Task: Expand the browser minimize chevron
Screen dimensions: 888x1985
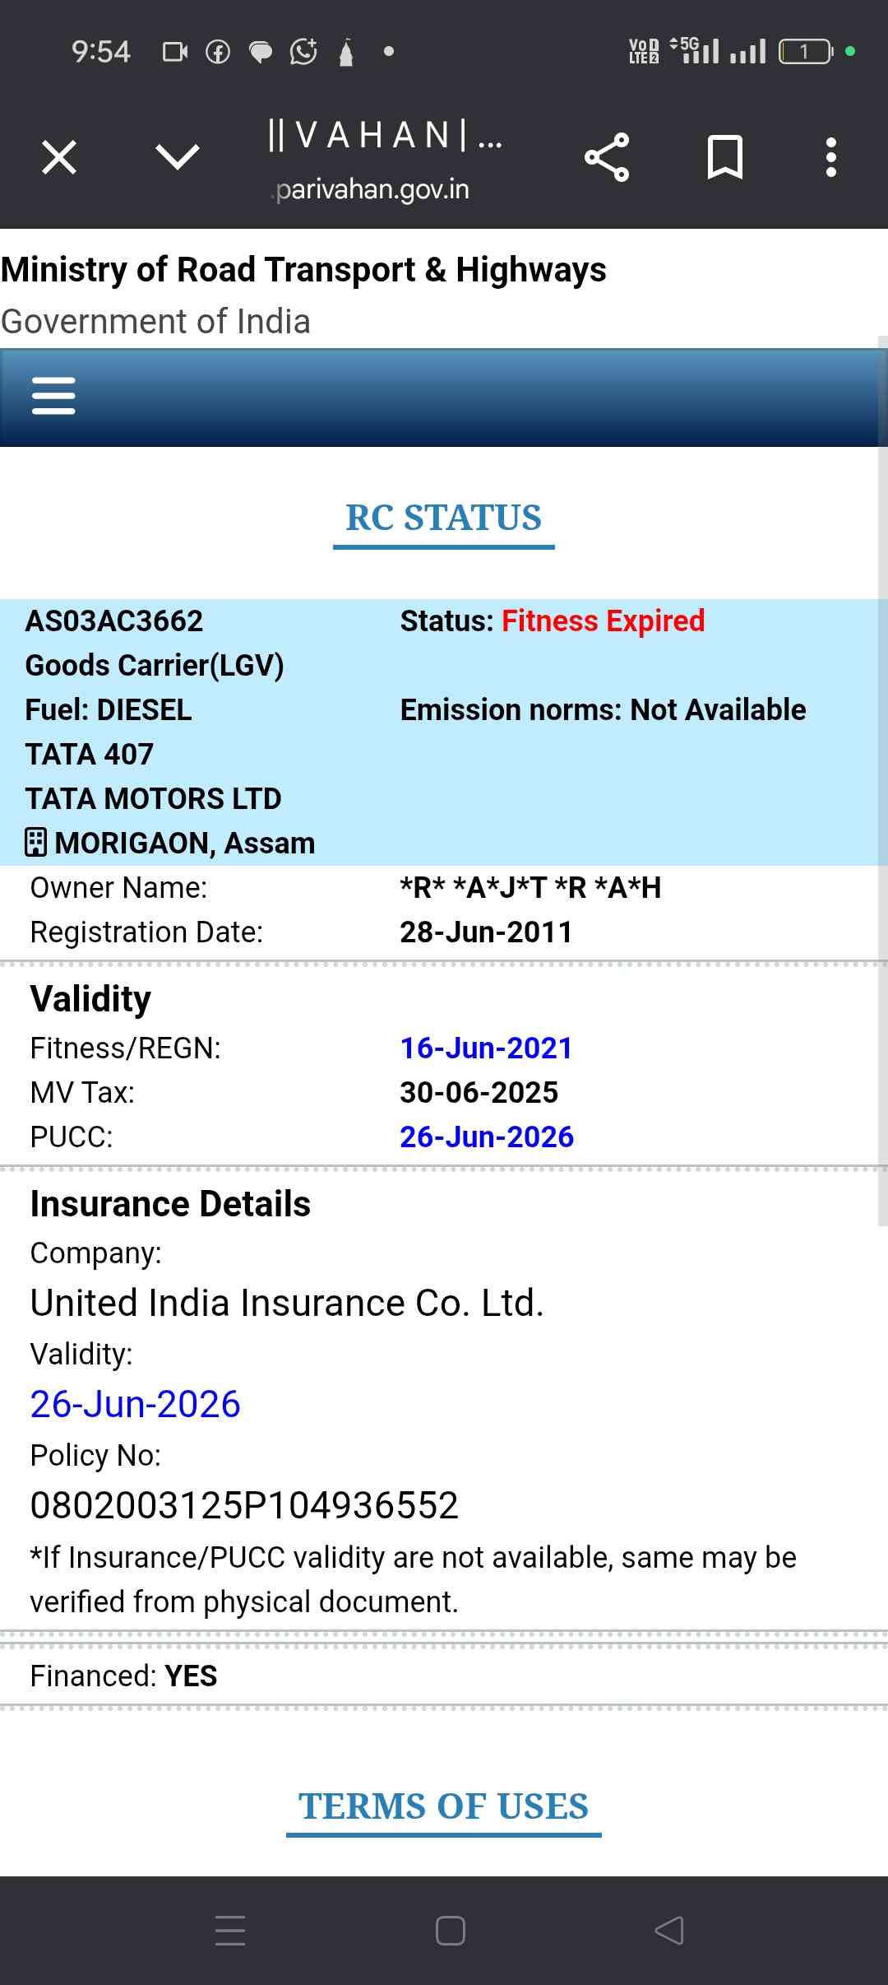Action: [x=177, y=156]
